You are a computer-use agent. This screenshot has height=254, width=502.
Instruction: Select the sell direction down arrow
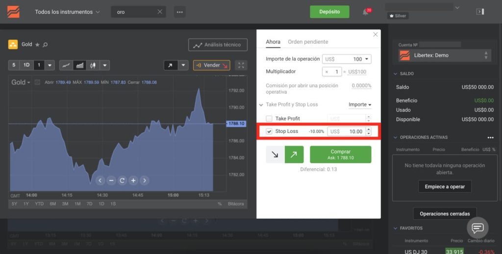coord(275,155)
